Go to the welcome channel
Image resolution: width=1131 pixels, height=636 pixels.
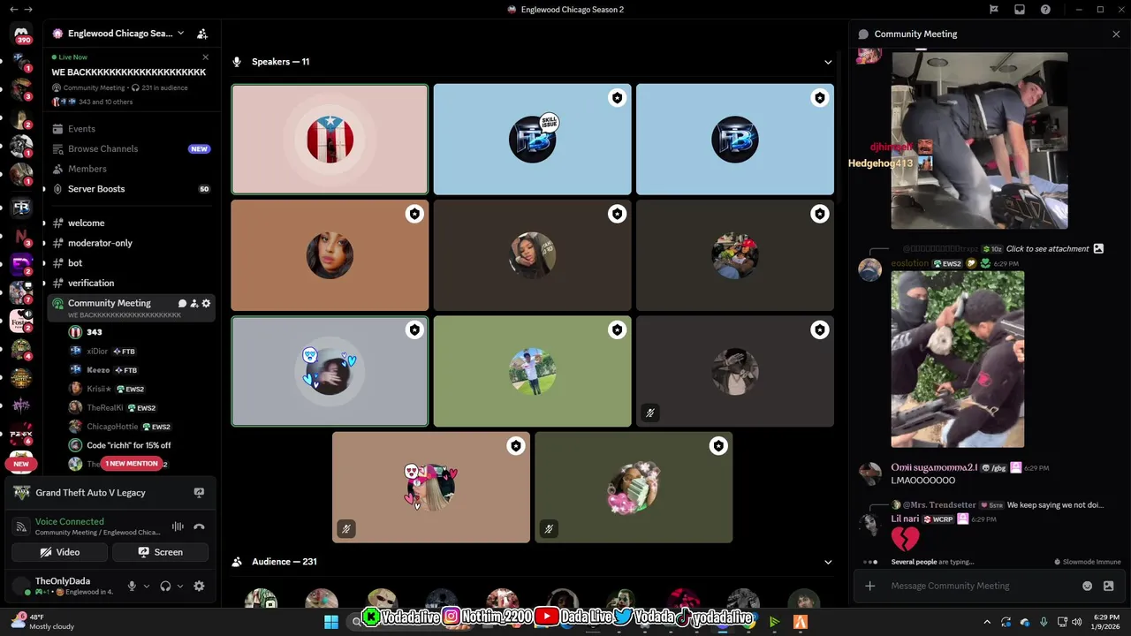pos(86,223)
